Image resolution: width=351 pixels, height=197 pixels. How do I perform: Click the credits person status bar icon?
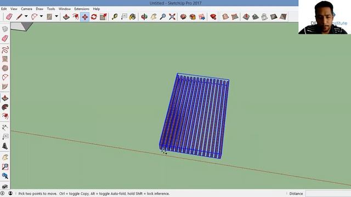click(10, 193)
